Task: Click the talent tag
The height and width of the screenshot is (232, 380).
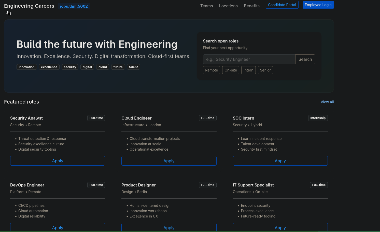Action: [133, 67]
